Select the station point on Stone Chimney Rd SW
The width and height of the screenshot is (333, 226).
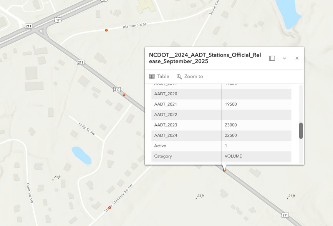coord(109,208)
